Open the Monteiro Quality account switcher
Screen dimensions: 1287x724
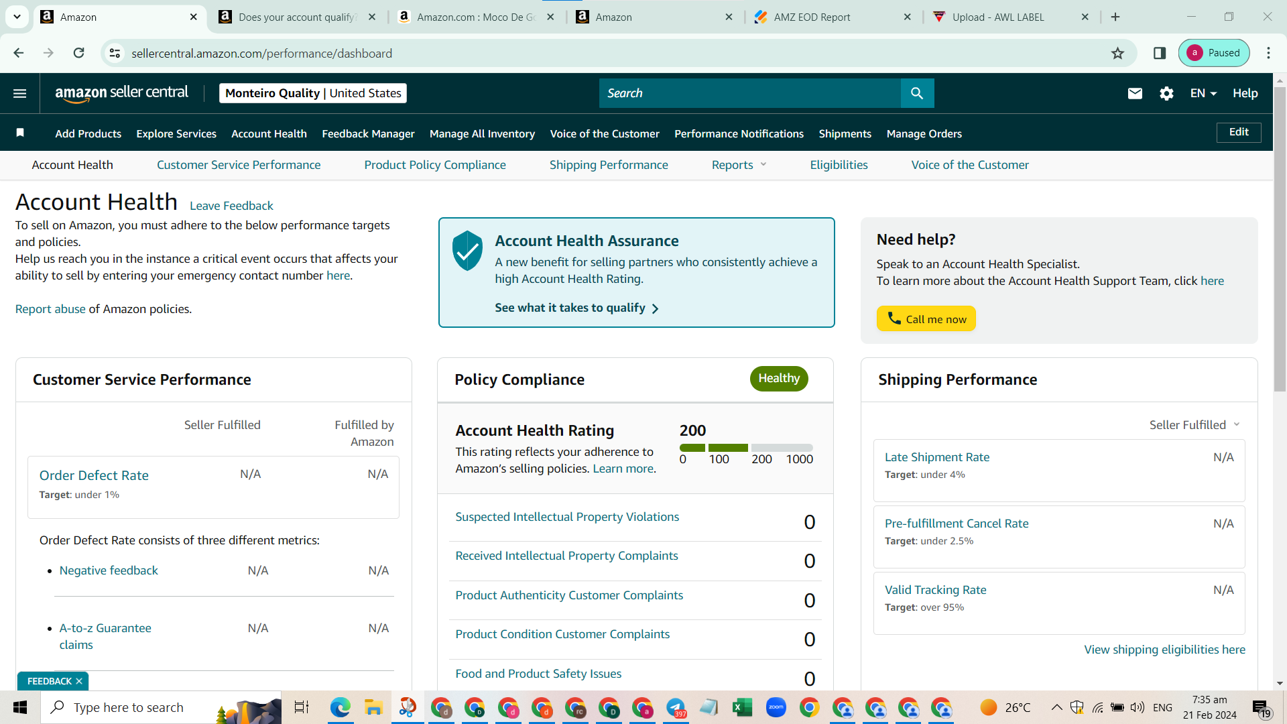click(x=313, y=93)
